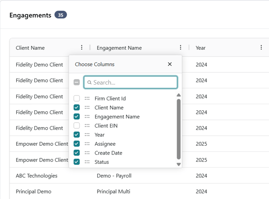The image size is (269, 199).
Task: Grab the Year row drag handle
Action: 87,135
